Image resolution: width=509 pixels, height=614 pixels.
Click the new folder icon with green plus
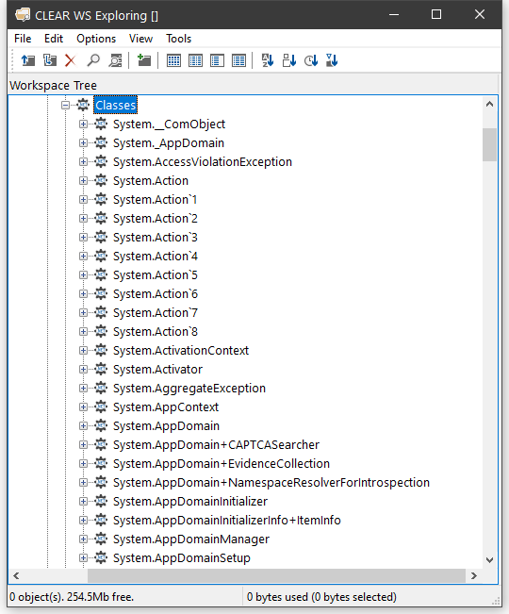[144, 60]
